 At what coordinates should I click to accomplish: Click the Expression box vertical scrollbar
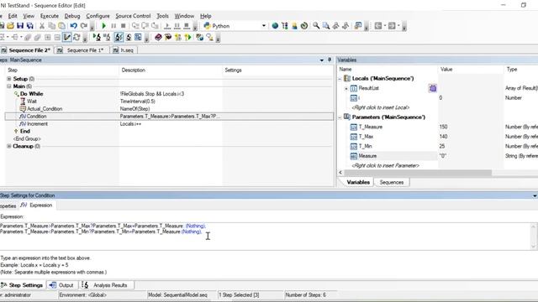[534, 237]
